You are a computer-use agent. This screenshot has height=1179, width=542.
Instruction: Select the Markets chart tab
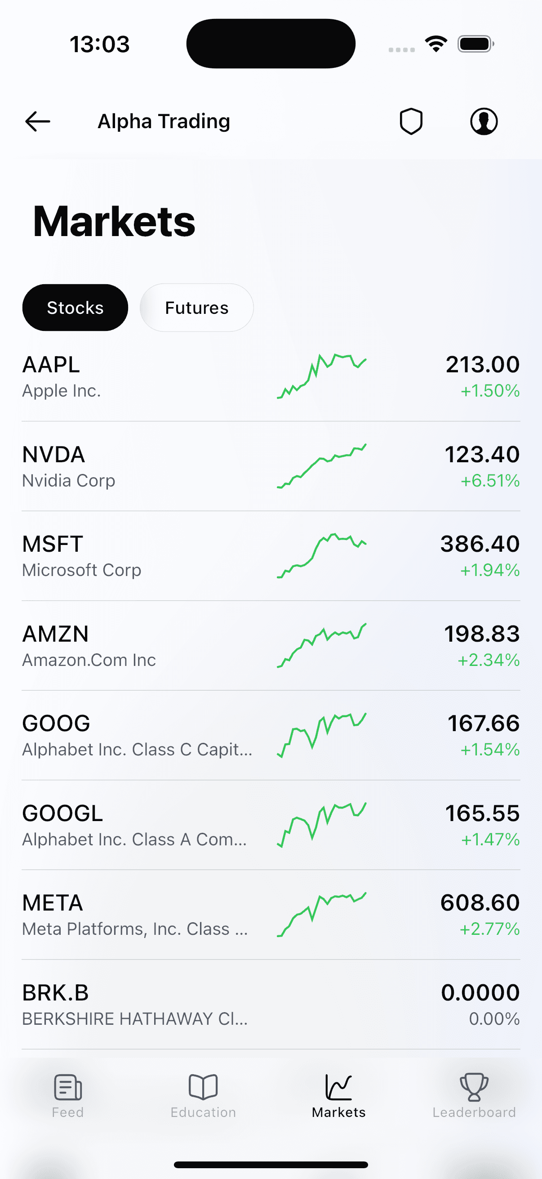(339, 1096)
